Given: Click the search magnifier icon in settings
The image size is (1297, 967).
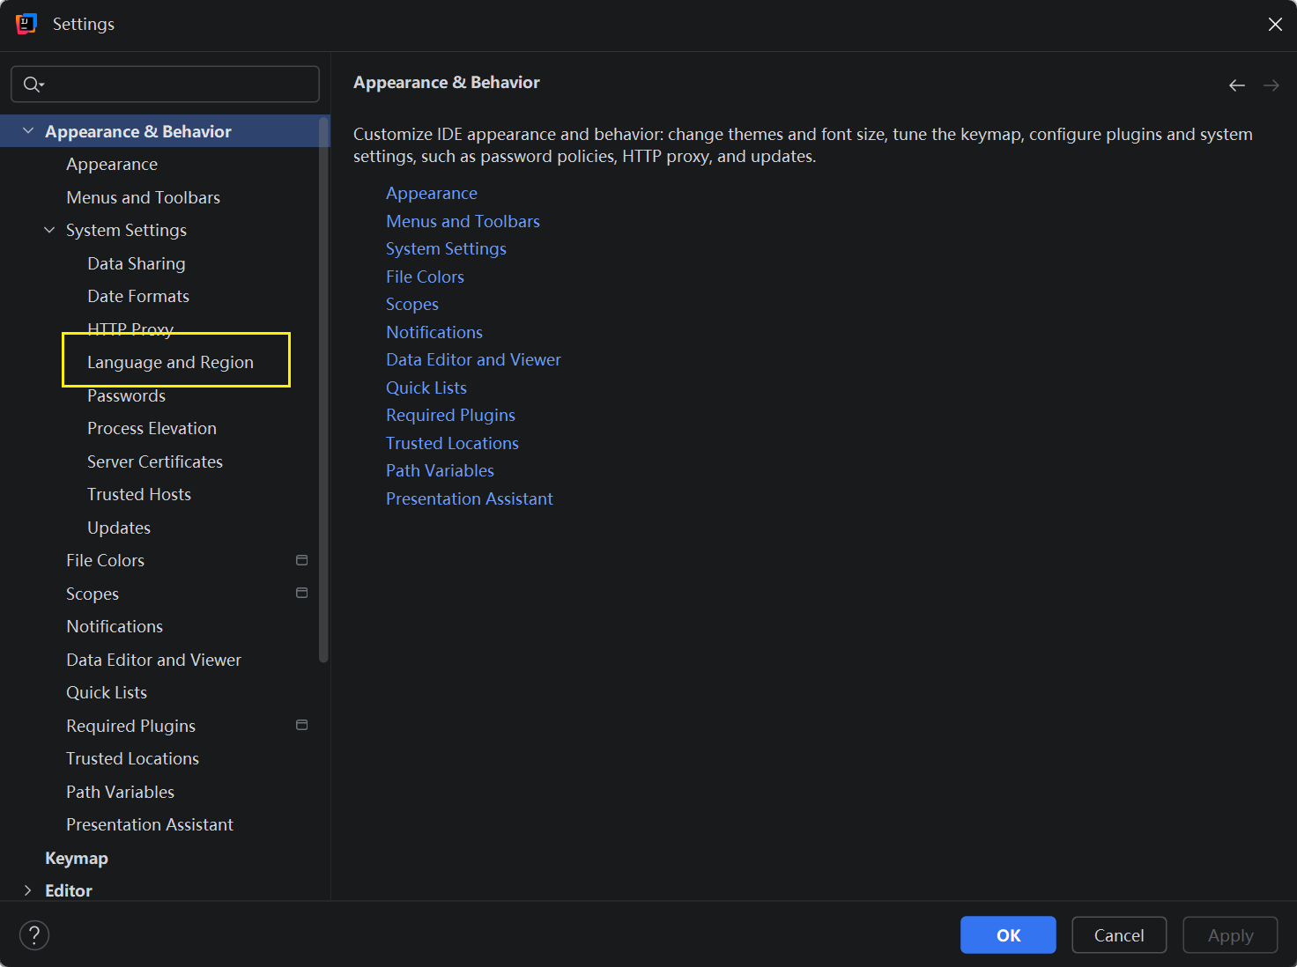Looking at the screenshot, I should coord(33,85).
